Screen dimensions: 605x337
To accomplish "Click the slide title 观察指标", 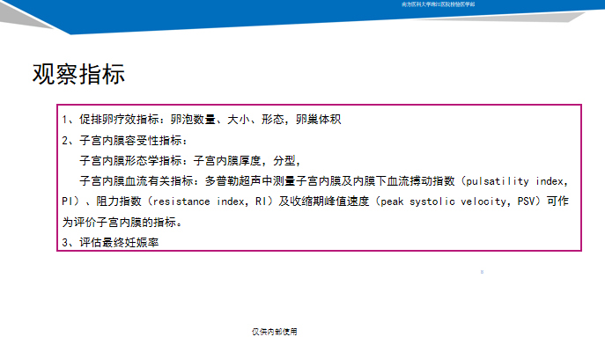I will pyautogui.click(x=78, y=74).
